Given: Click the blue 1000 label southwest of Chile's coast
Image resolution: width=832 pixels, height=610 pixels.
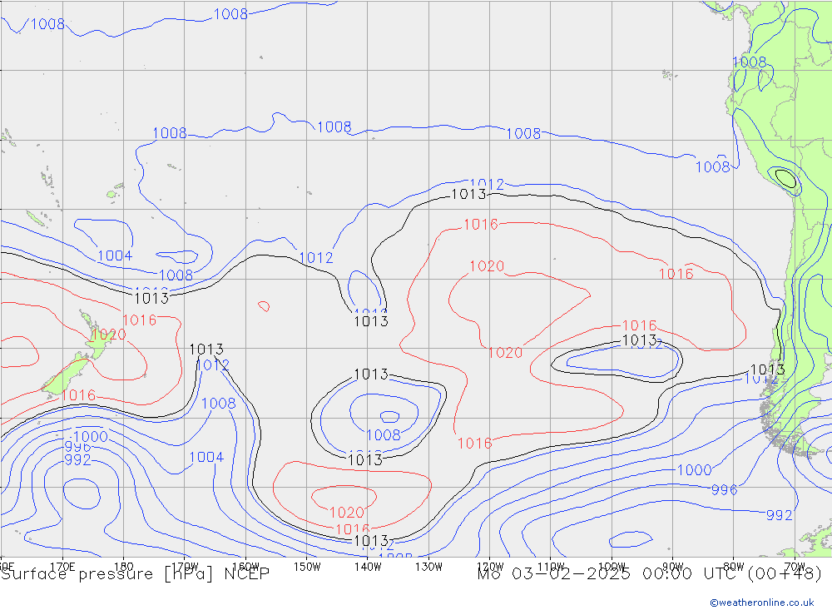Looking at the screenshot, I should [695, 470].
